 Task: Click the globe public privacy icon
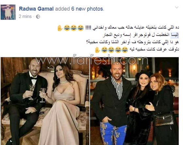38,17
